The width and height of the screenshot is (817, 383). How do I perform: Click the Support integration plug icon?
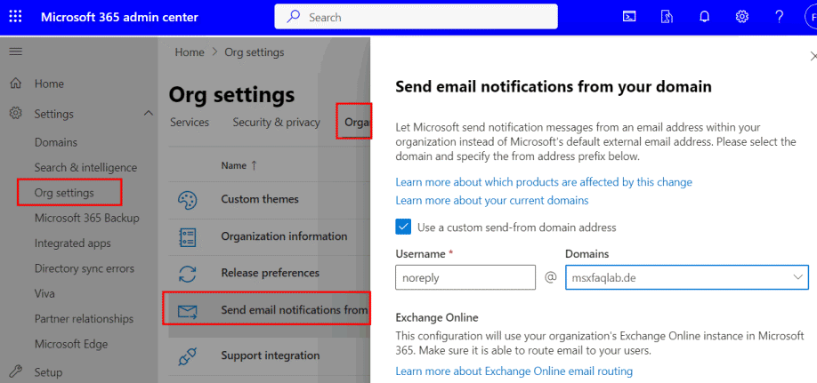(x=187, y=355)
